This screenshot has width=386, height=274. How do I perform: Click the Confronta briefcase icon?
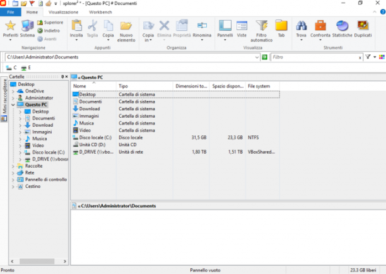point(320,25)
